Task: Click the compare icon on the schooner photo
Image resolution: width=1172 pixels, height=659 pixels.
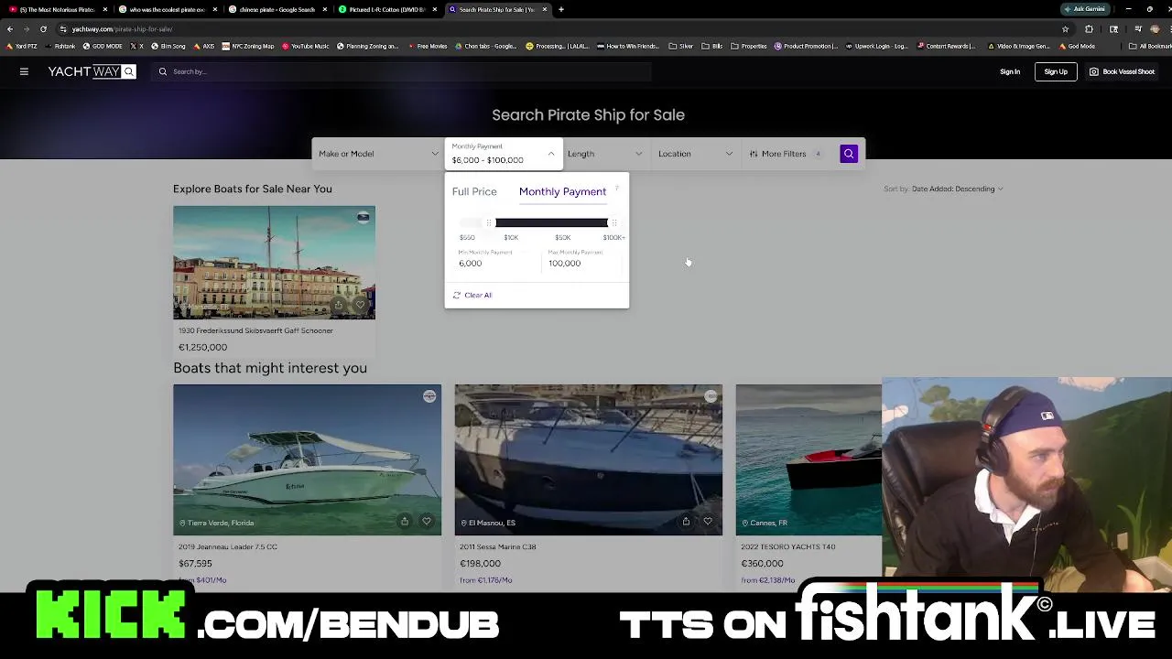Action: [364, 218]
